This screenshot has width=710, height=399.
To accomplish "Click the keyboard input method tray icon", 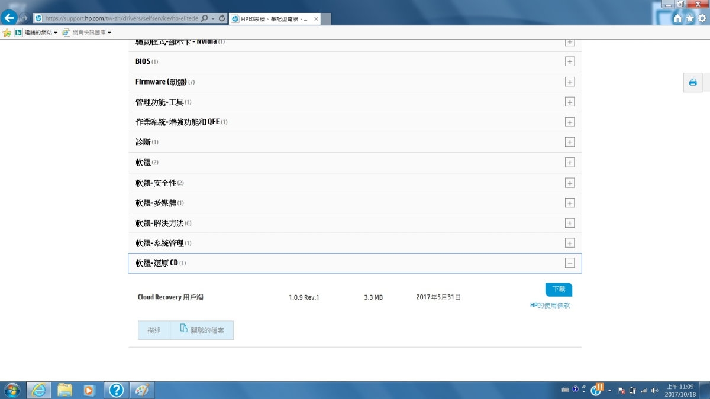I will point(565,390).
